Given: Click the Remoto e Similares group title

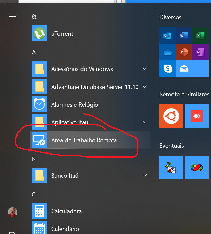Looking at the screenshot, I should pyautogui.click(x=184, y=94).
